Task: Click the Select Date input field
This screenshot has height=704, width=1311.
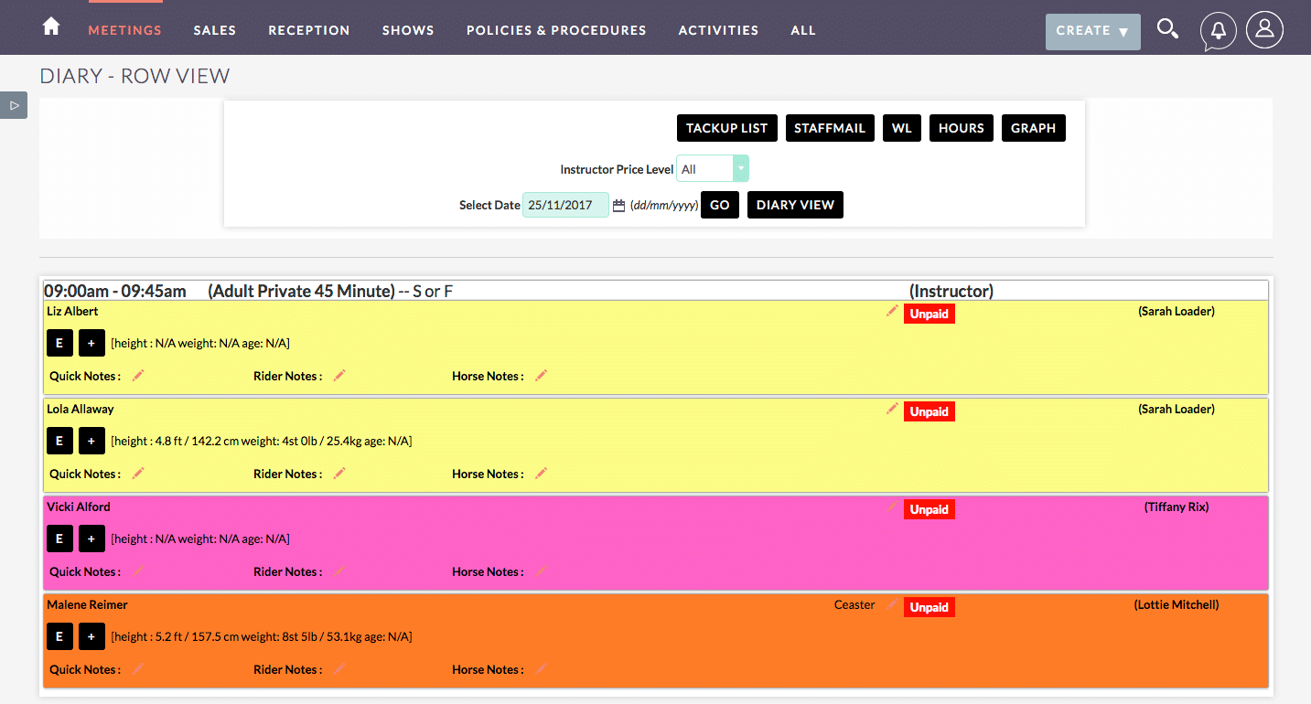Action: tap(565, 205)
